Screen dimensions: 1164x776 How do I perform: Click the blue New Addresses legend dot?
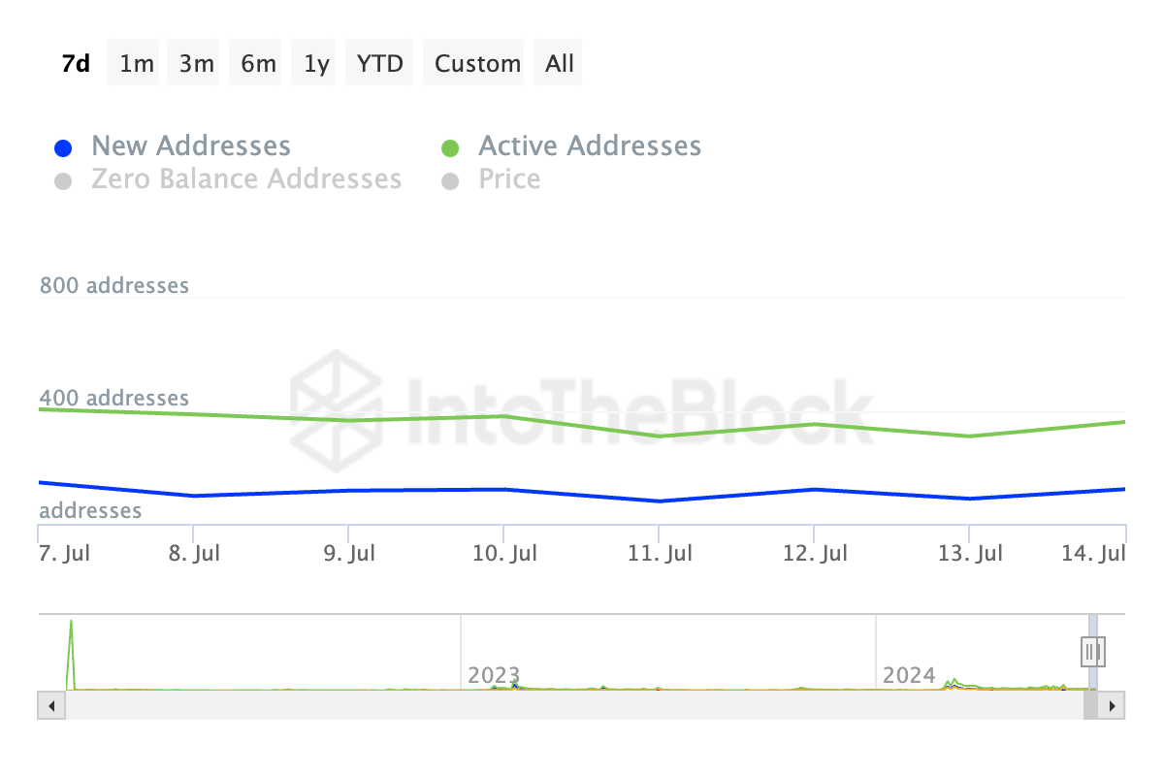click(x=63, y=148)
